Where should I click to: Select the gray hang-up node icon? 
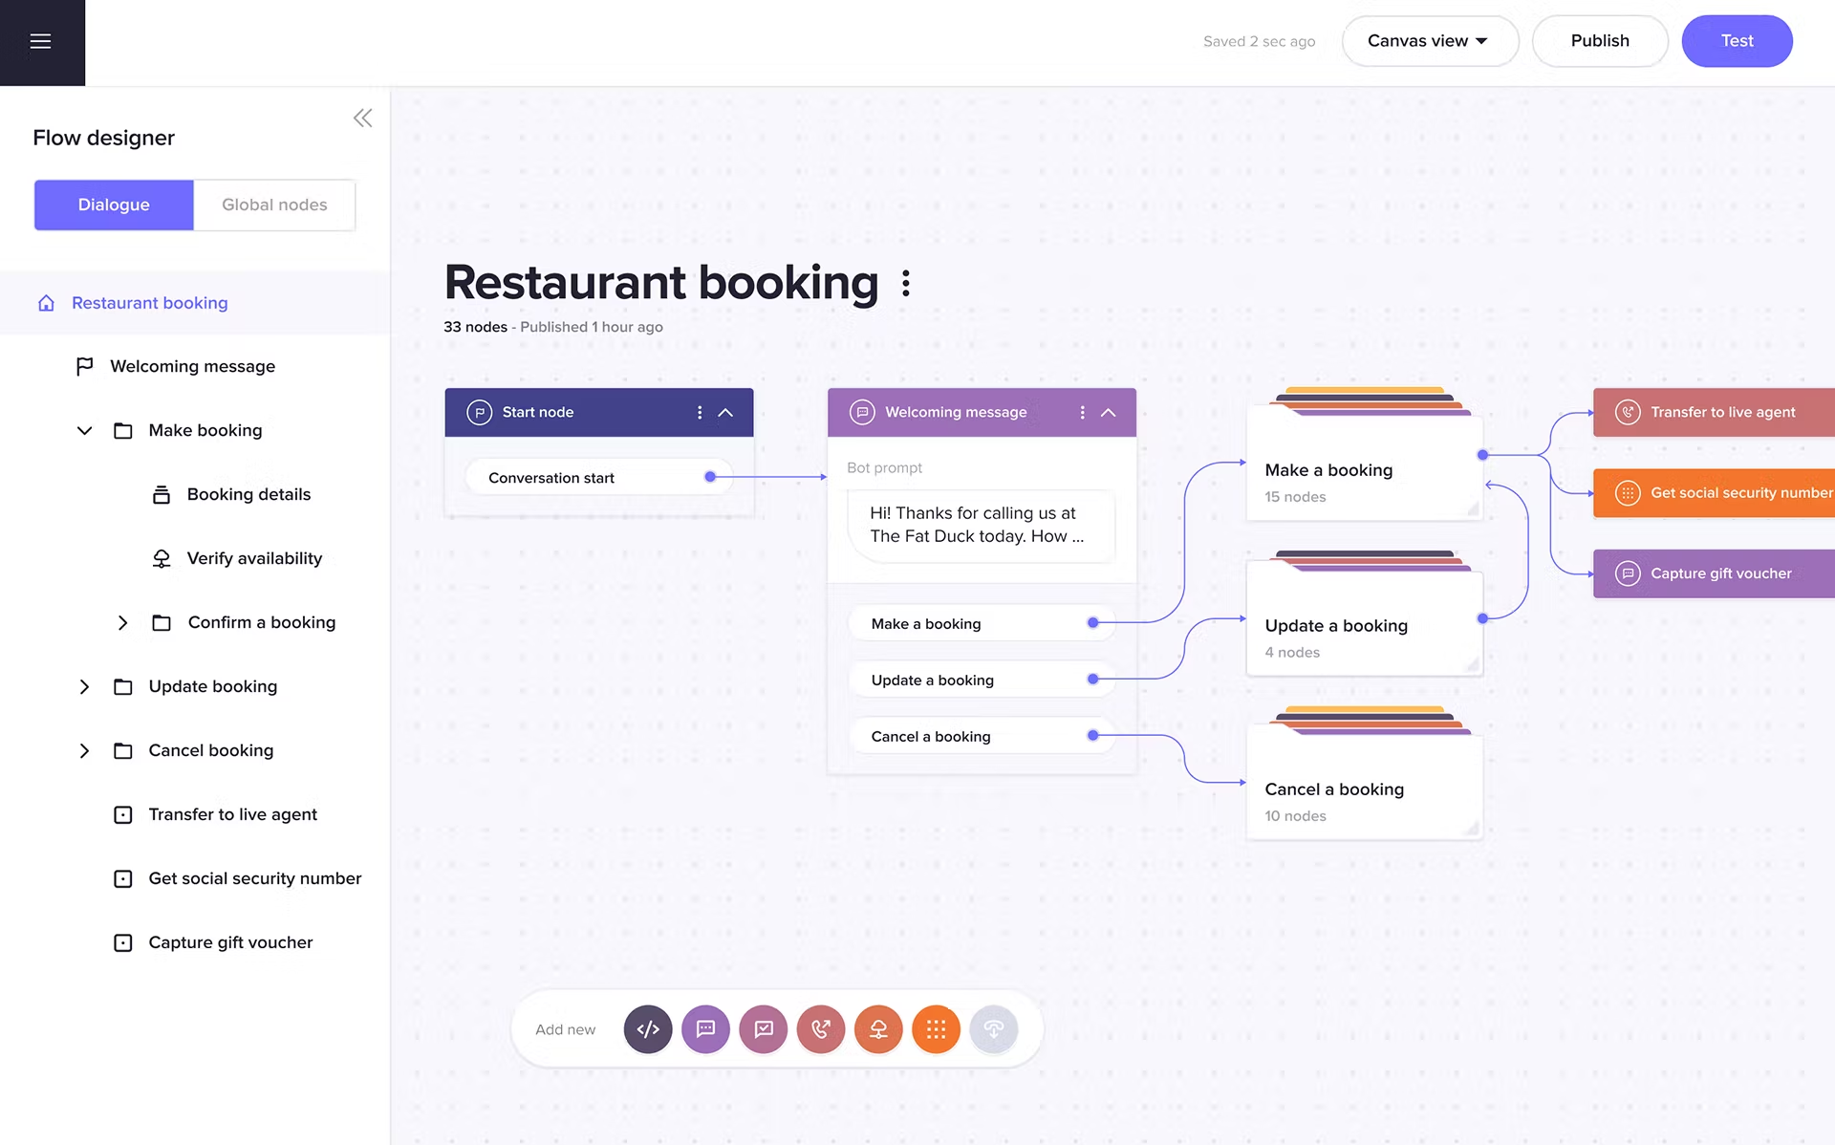pyautogui.click(x=993, y=1029)
